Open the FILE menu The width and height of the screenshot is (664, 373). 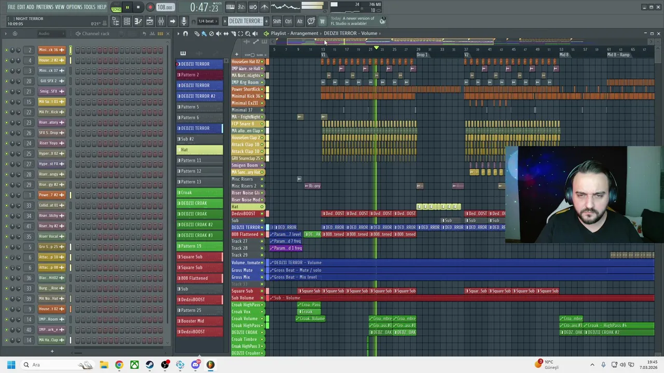click(x=11, y=7)
